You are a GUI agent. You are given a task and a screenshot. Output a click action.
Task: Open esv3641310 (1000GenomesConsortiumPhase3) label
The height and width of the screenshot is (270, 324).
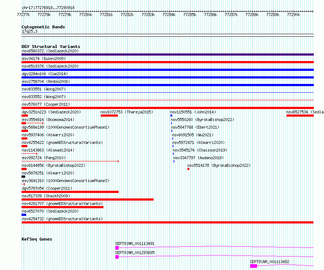pyautogui.click(x=66, y=181)
